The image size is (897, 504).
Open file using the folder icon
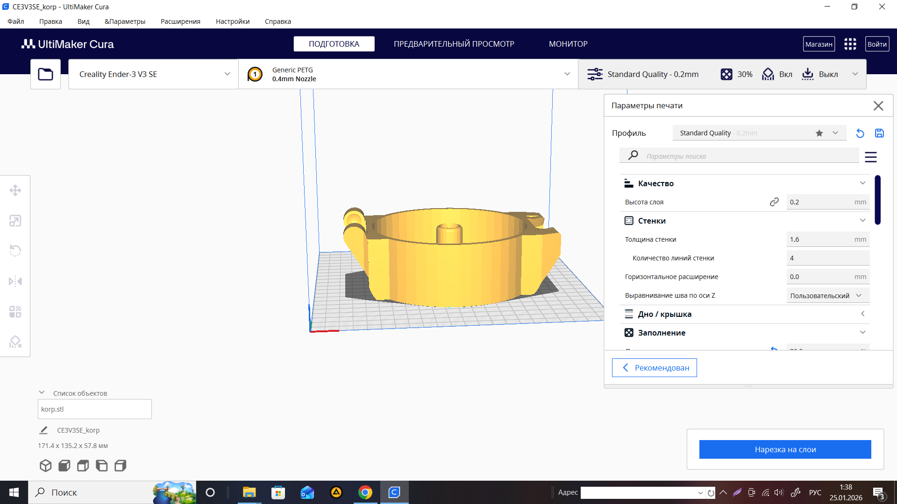tap(45, 74)
